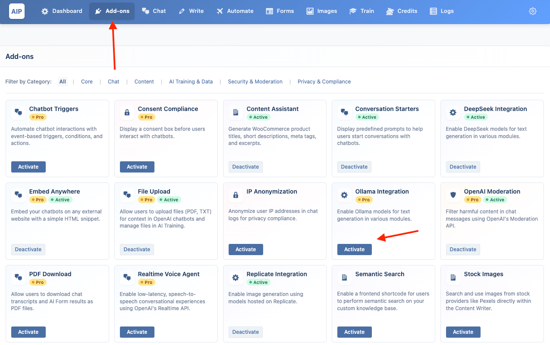Activate the Consent Compliance add-on
Screen dimensions: 550x345
(x=137, y=167)
